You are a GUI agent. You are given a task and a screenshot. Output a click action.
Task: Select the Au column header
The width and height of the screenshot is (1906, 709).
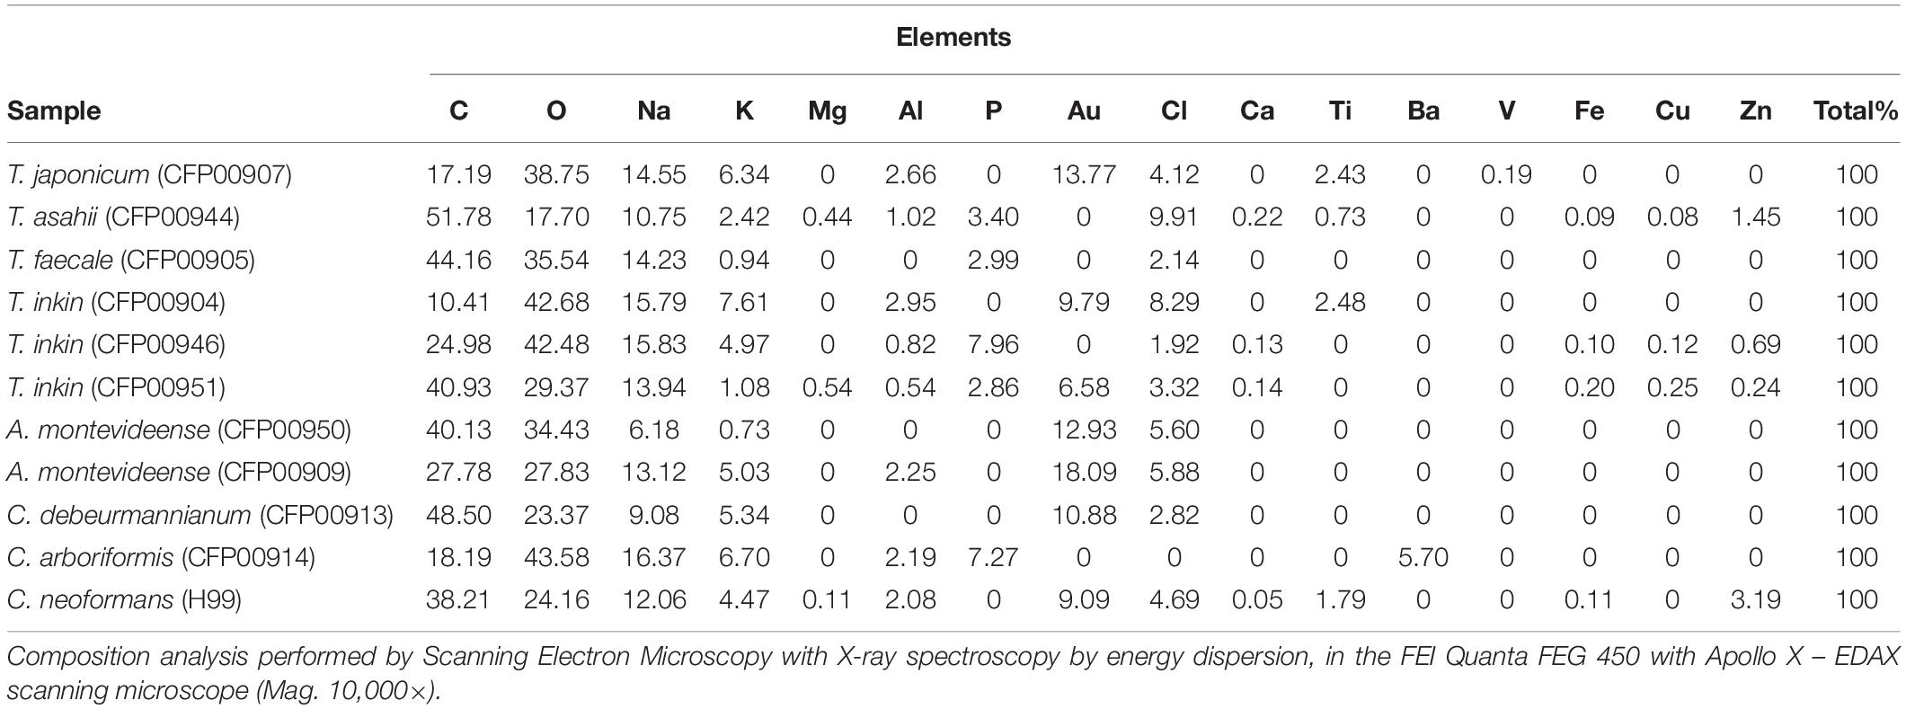click(1084, 111)
